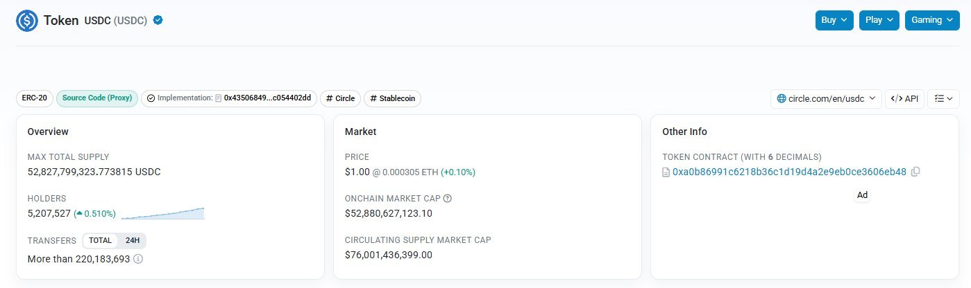Click the max total supply value

tap(94, 172)
